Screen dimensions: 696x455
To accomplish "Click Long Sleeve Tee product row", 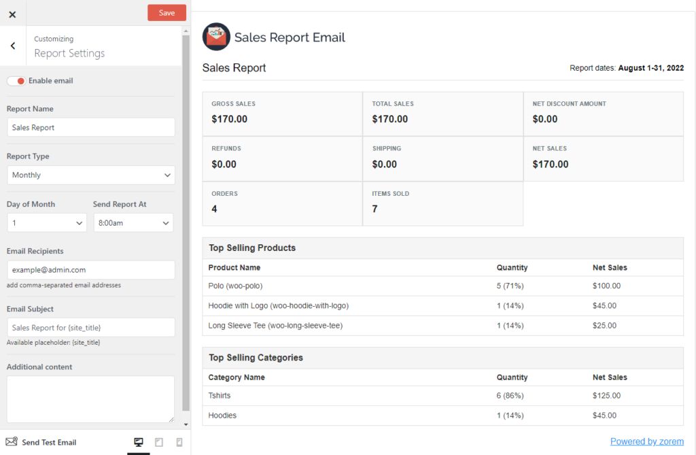I will pyautogui.click(x=443, y=326).
